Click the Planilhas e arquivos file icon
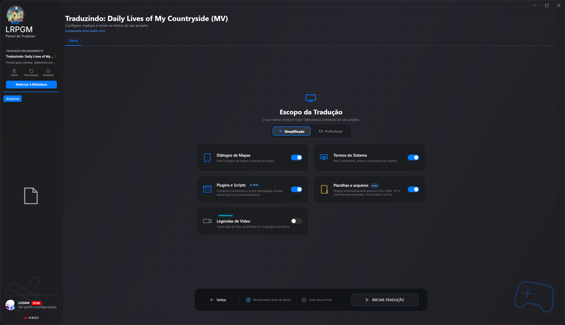This screenshot has height=325, width=565. coord(324,189)
